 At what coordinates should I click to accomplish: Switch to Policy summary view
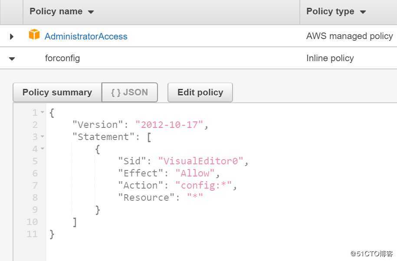click(x=57, y=92)
